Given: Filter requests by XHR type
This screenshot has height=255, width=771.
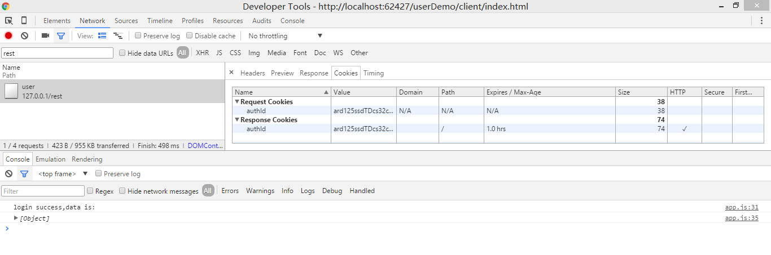Looking at the screenshot, I should 202,53.
